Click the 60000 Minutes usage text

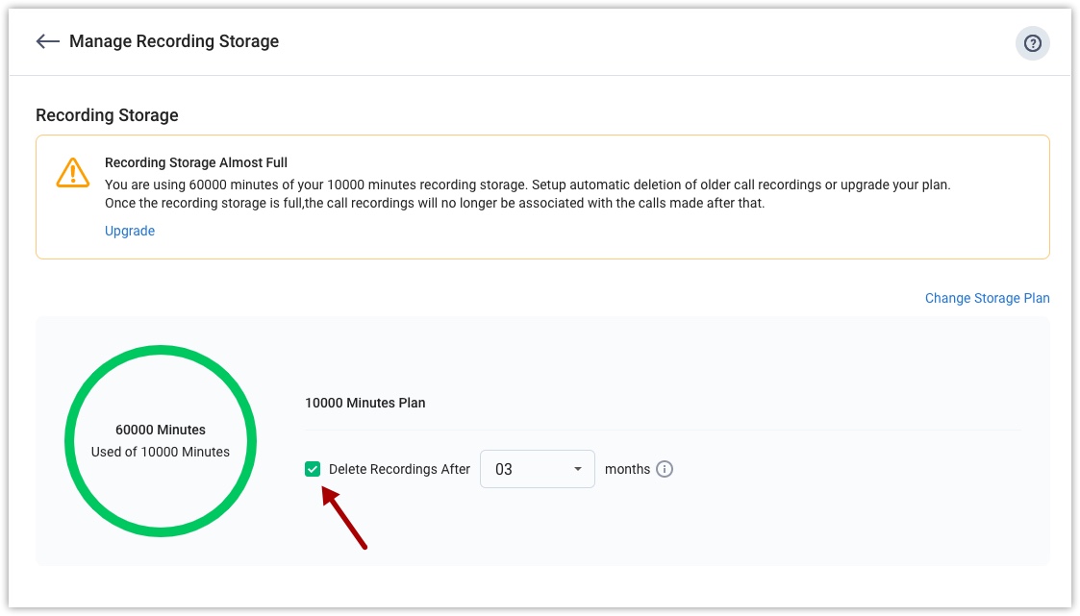(x=161, y=430)
